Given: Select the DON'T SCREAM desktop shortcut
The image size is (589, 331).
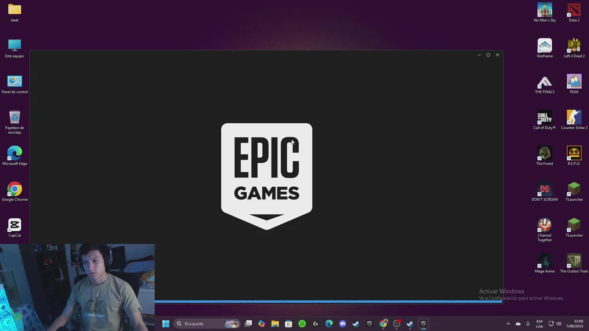Looking at the screenshot, I should (545, 192).
